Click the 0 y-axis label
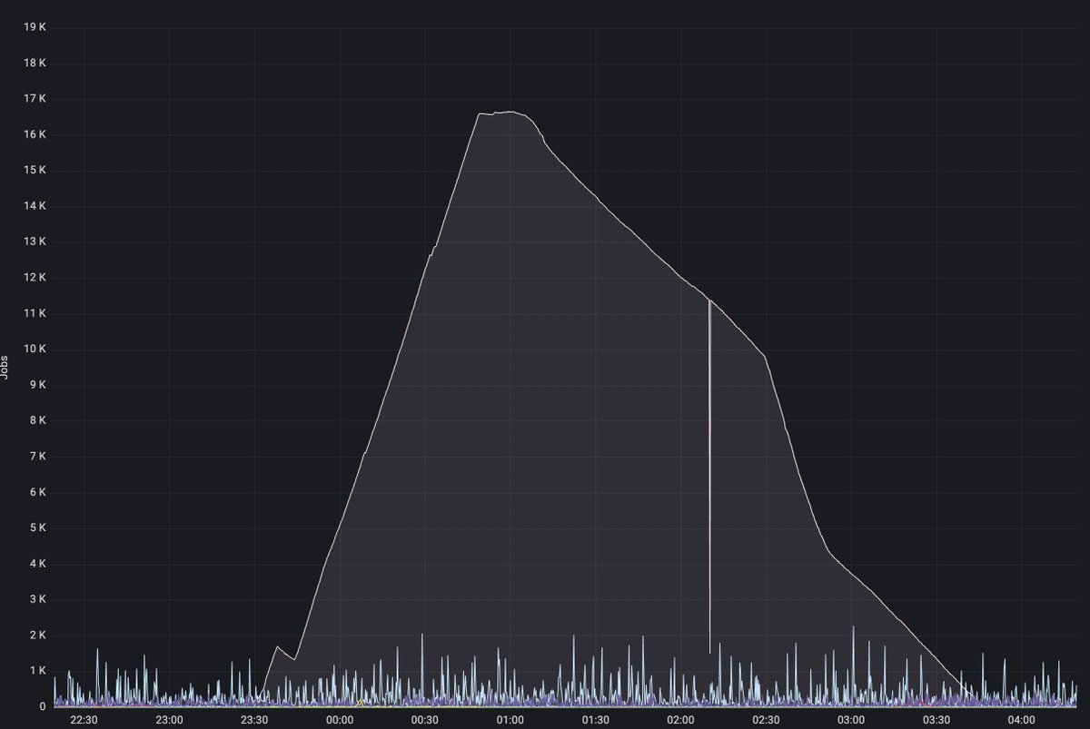 42,706
